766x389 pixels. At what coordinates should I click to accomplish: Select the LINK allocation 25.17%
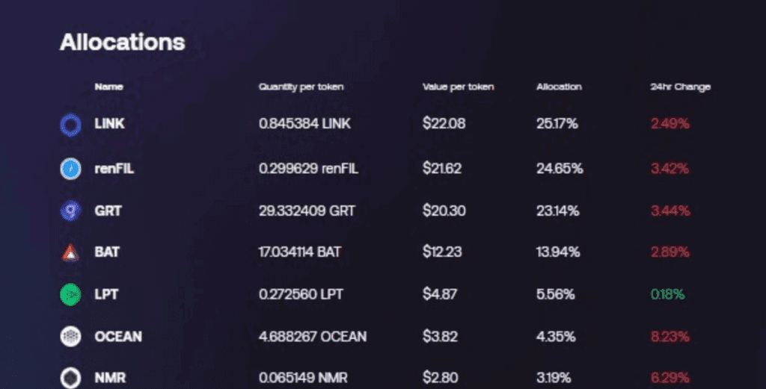click(557, 124)
